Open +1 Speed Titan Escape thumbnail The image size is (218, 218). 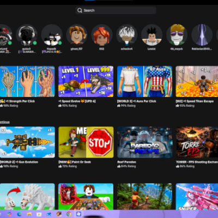197,81
